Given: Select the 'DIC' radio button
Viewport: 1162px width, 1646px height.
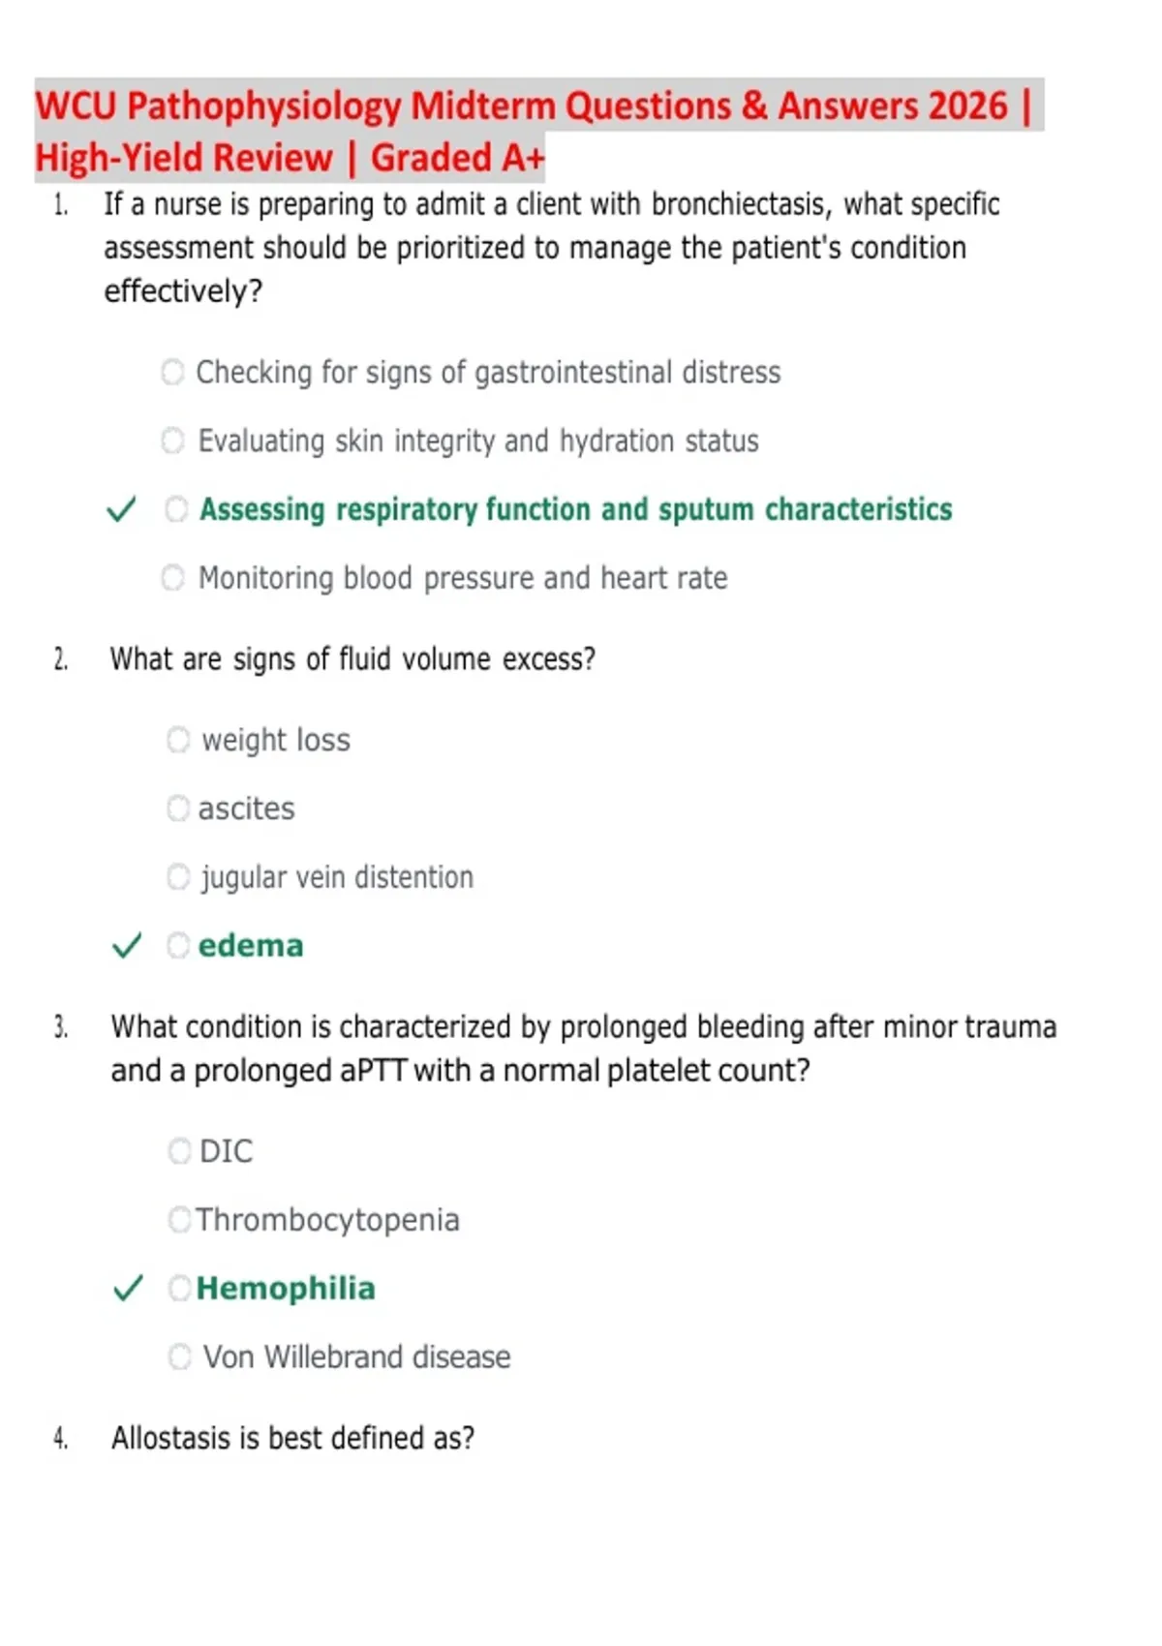Looking at the screenshot, I should click(x=180, y=1151).
